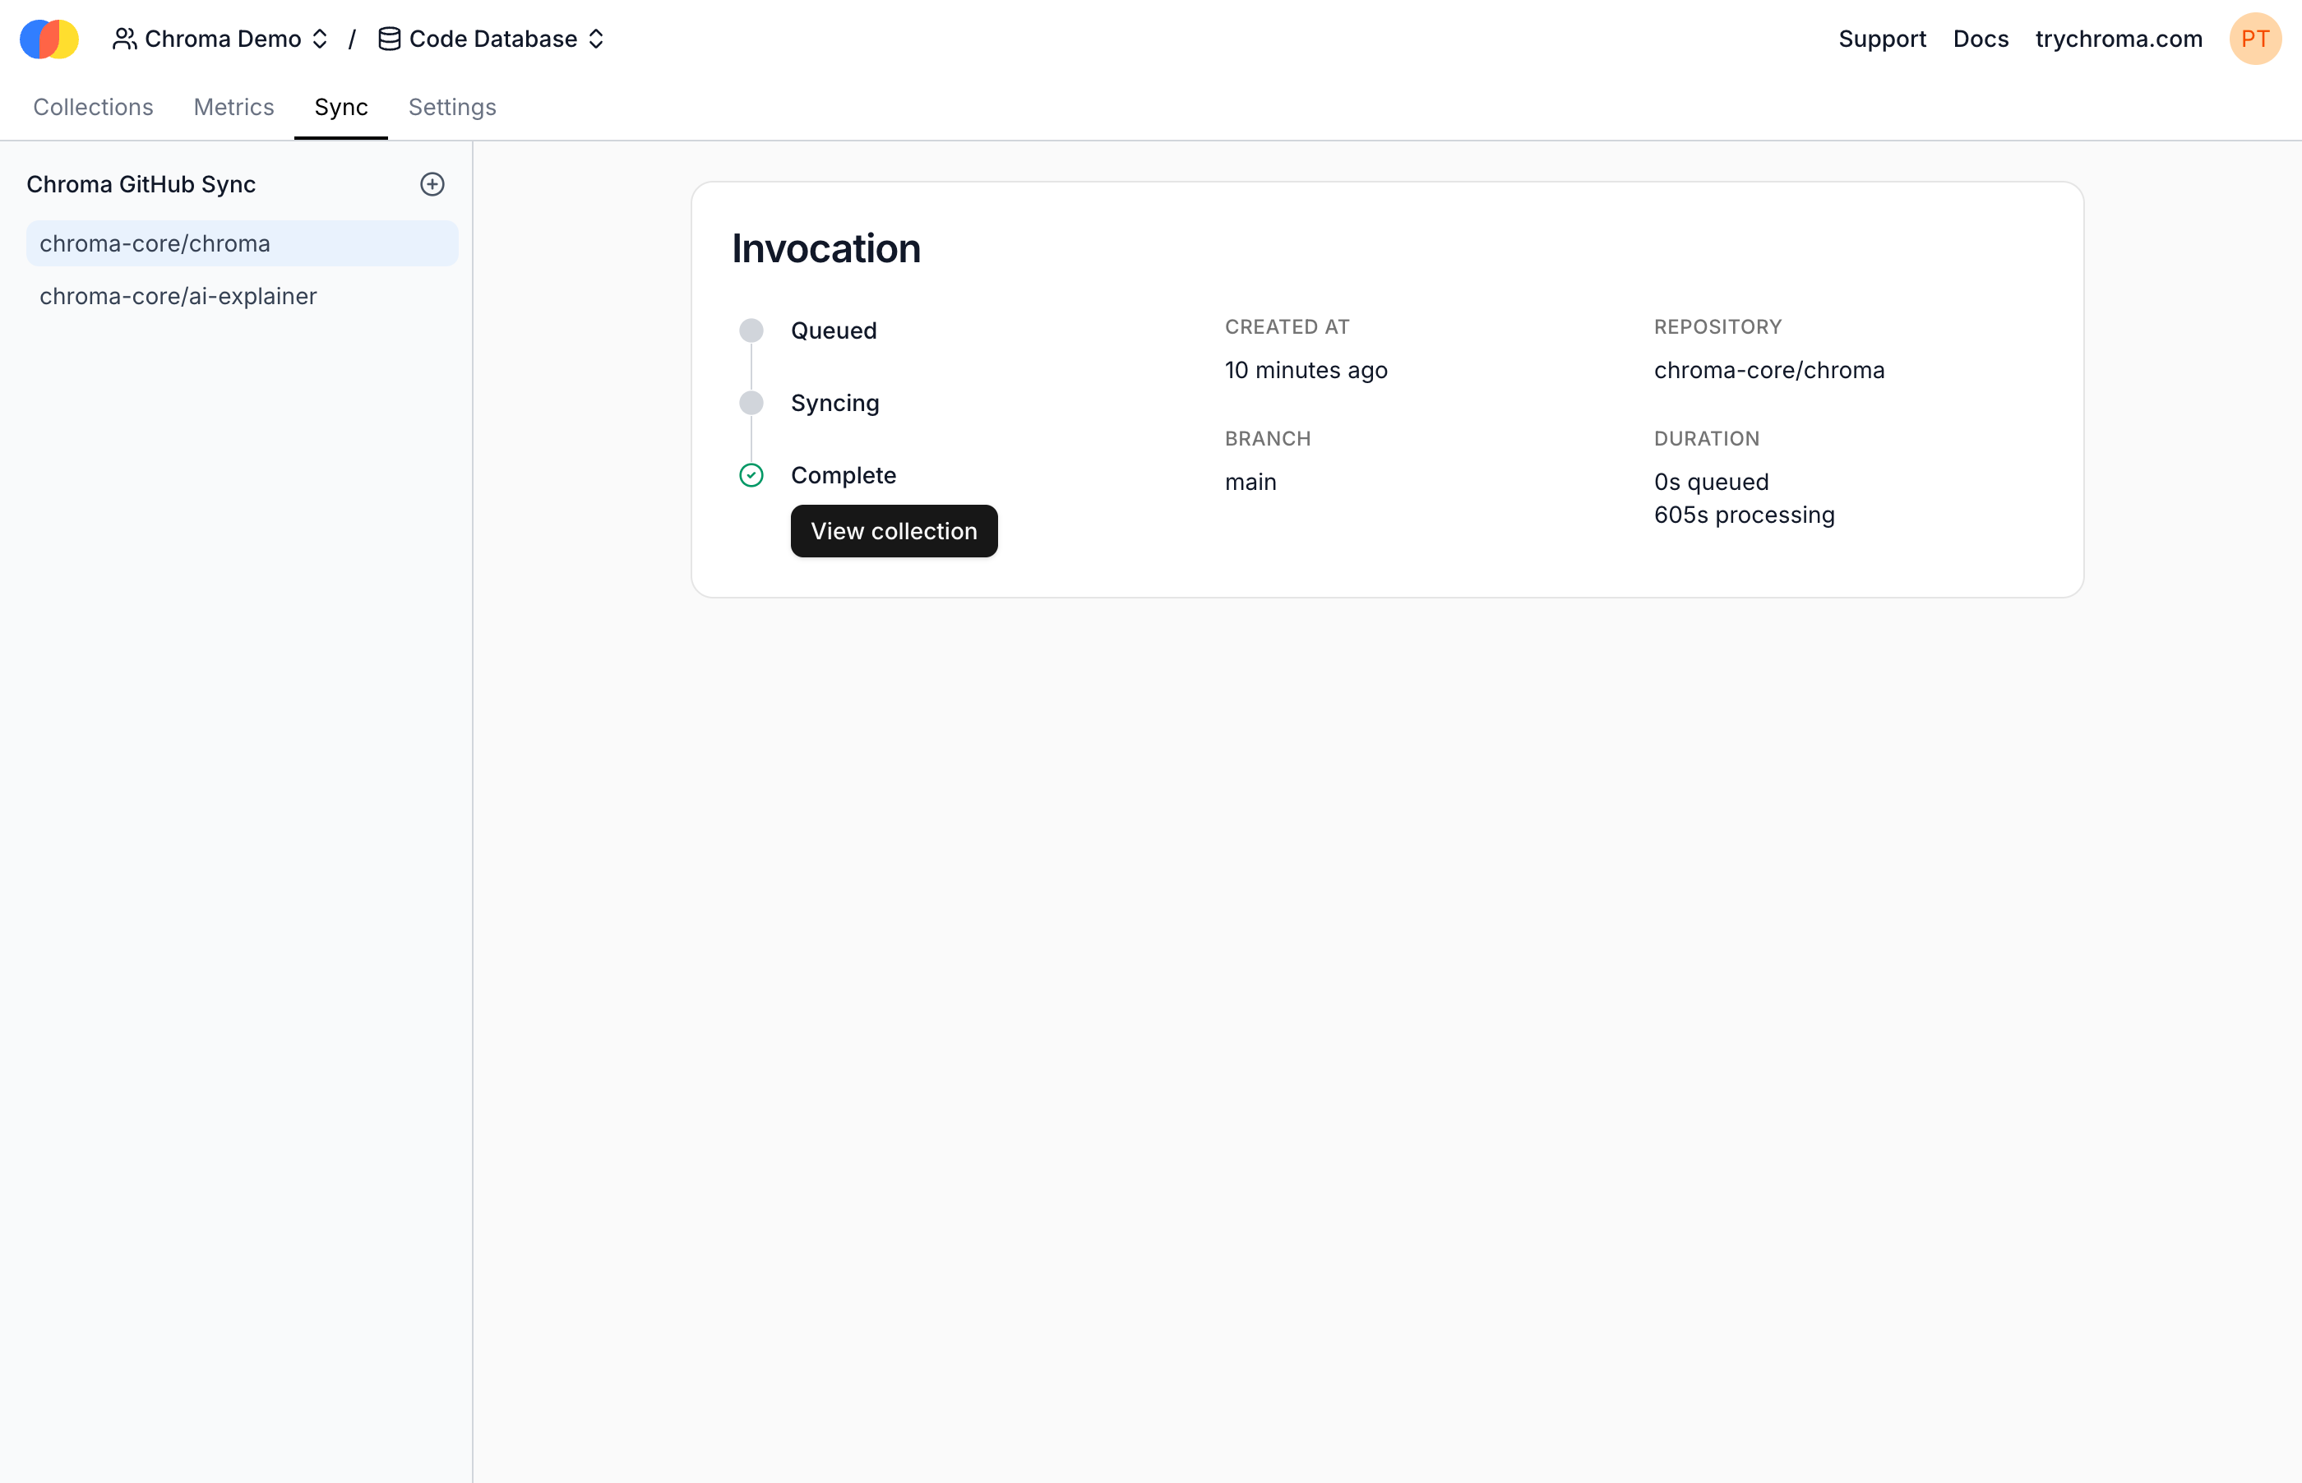
Task: Add a new GitHub sync repository
Action: click(x=432, y=184)
